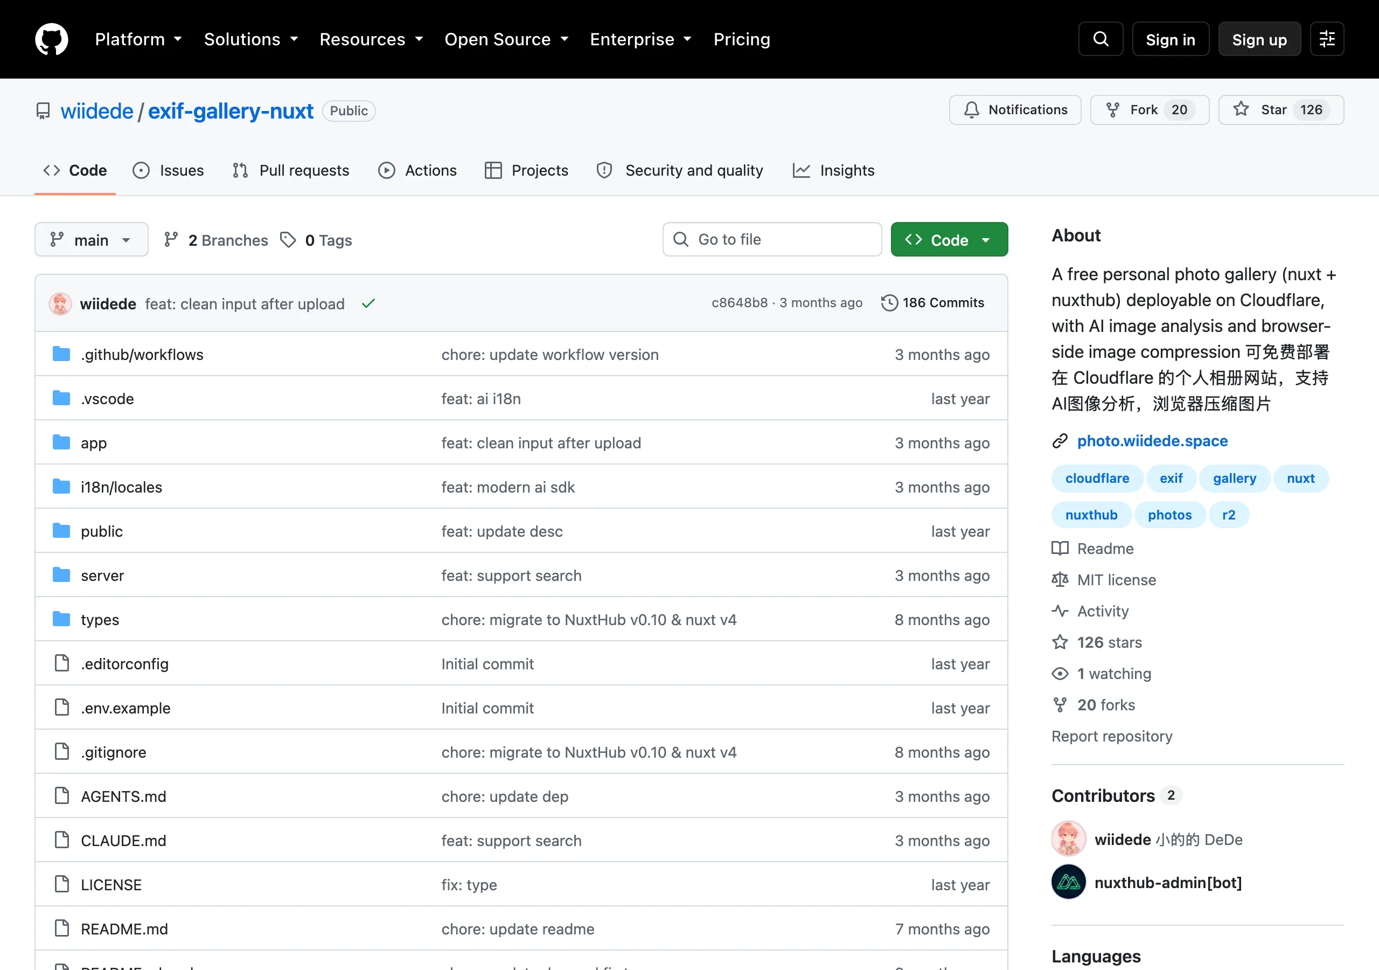This screenshot has height=970, width=1379.
Task: Click the Sign up button
Action: click(x=1259, y=39)
